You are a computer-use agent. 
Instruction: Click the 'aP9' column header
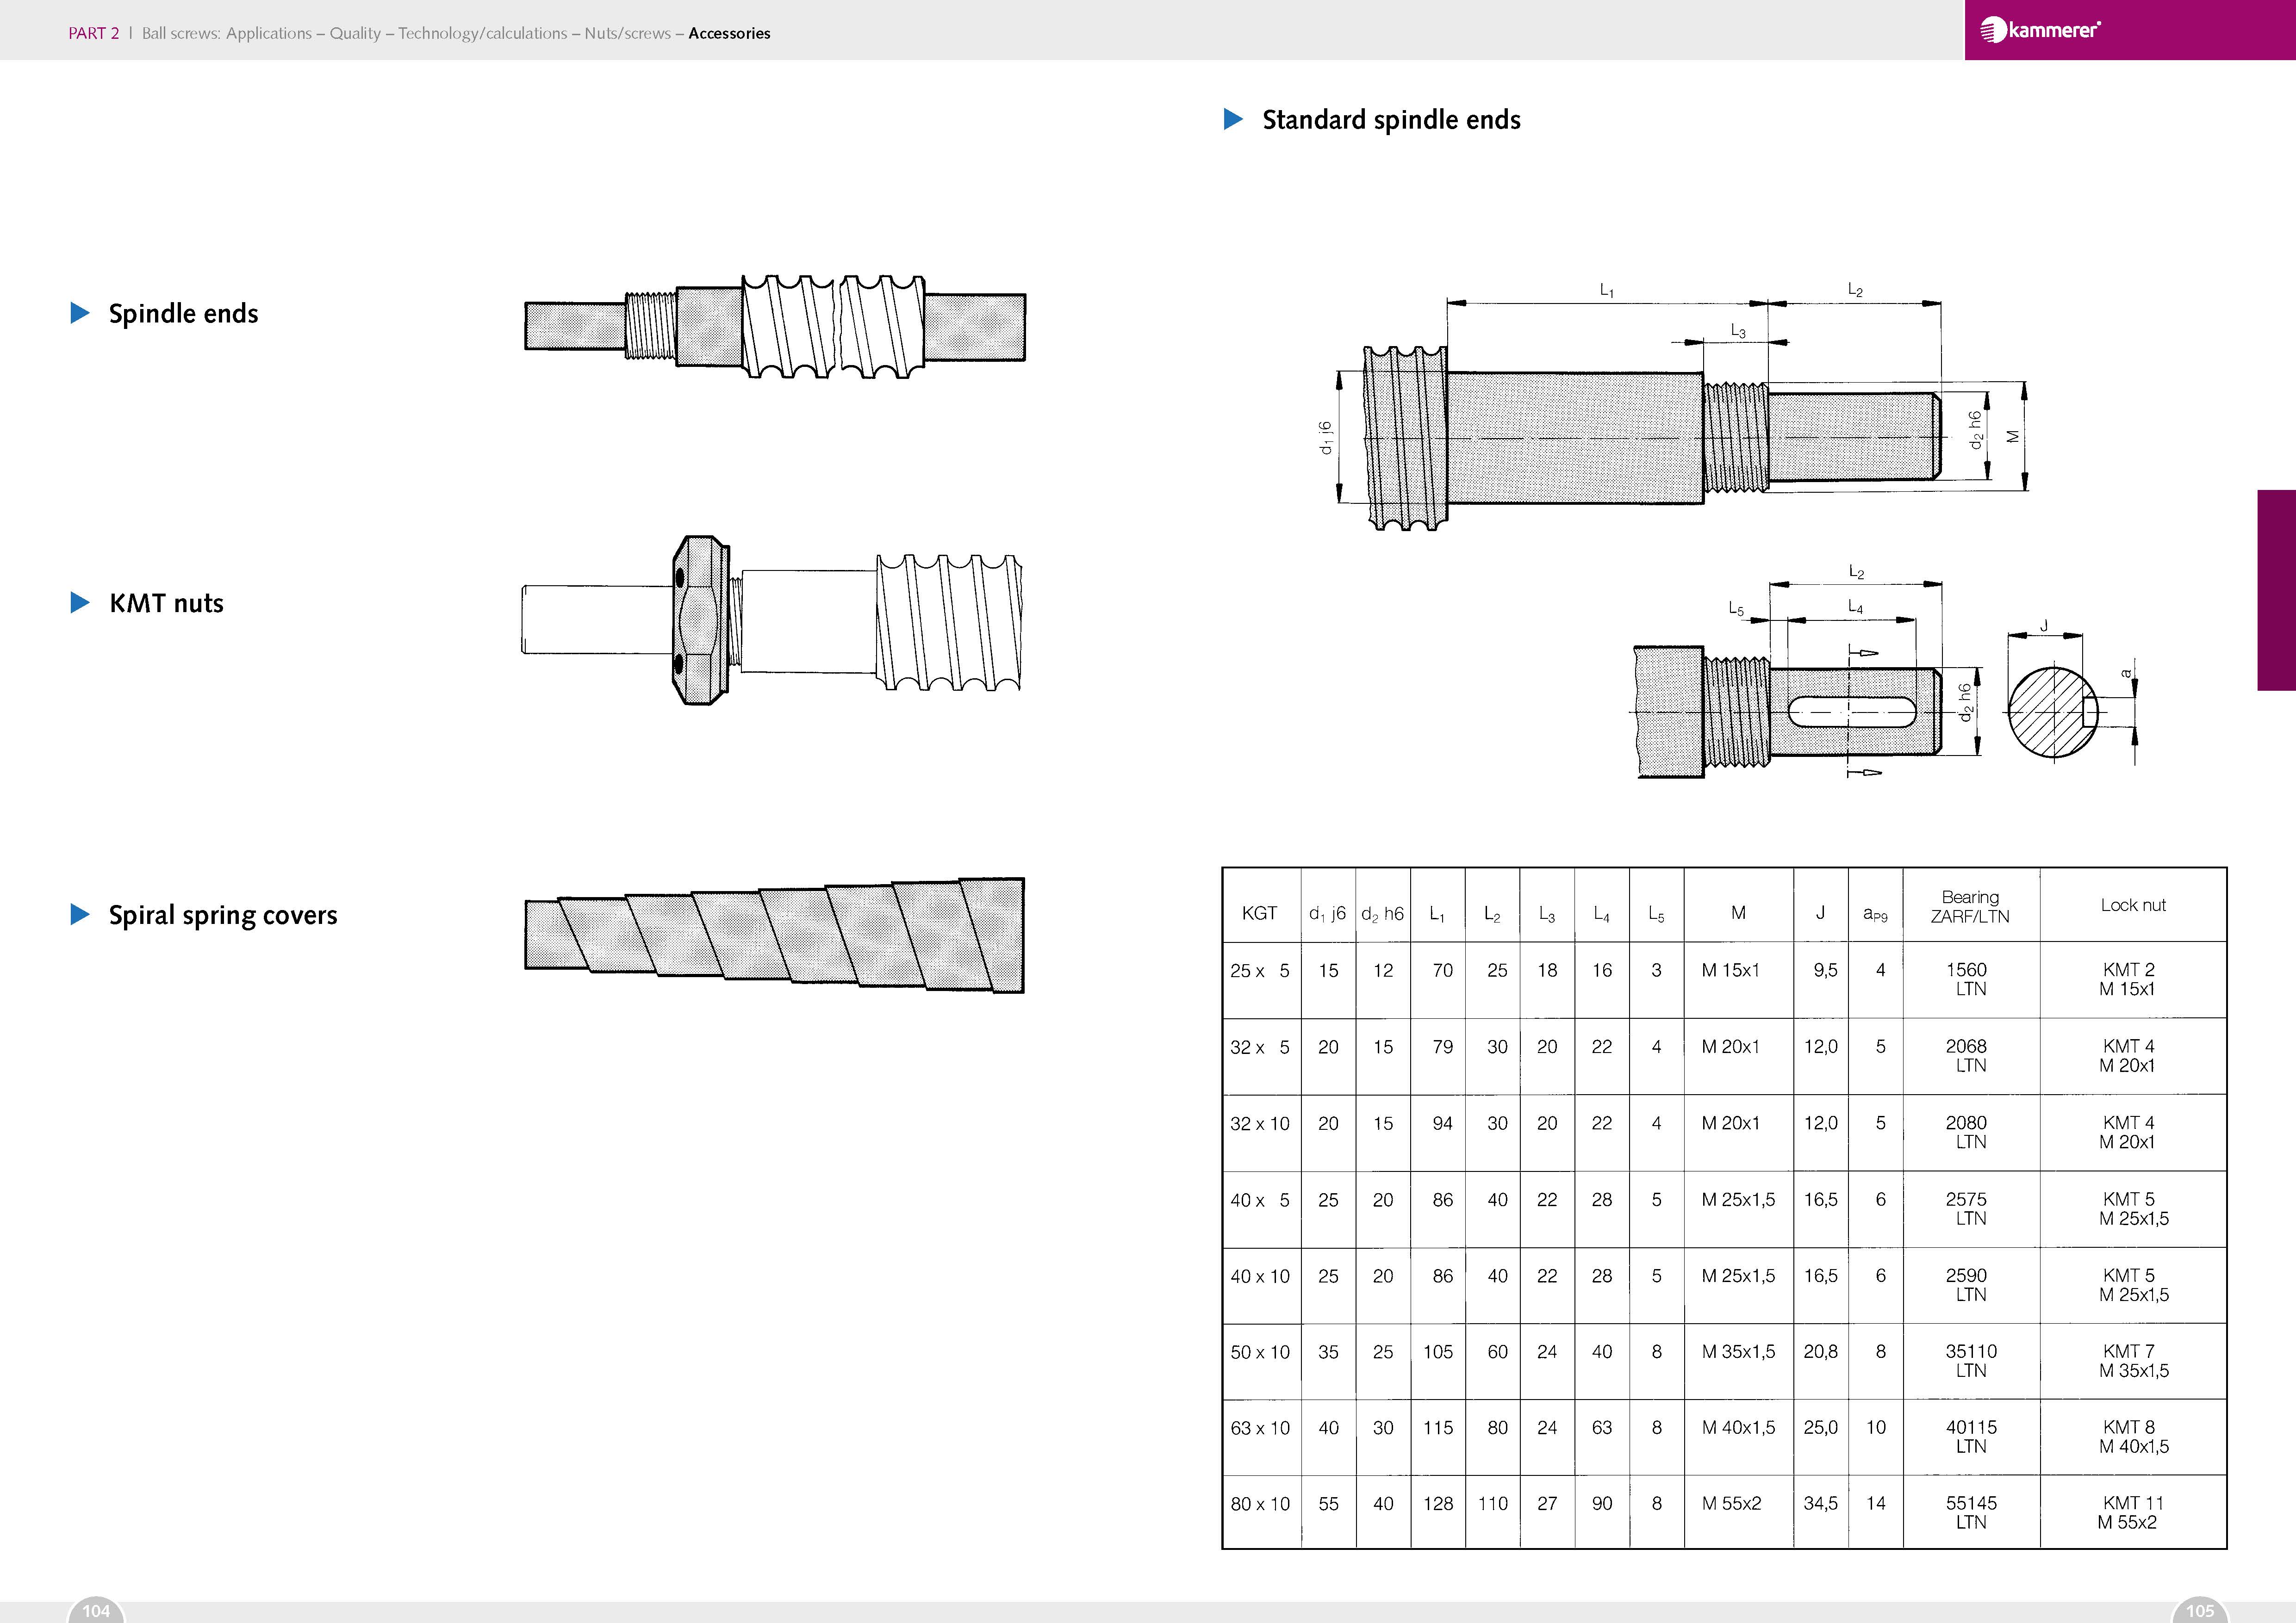(x=1875, y=913)
